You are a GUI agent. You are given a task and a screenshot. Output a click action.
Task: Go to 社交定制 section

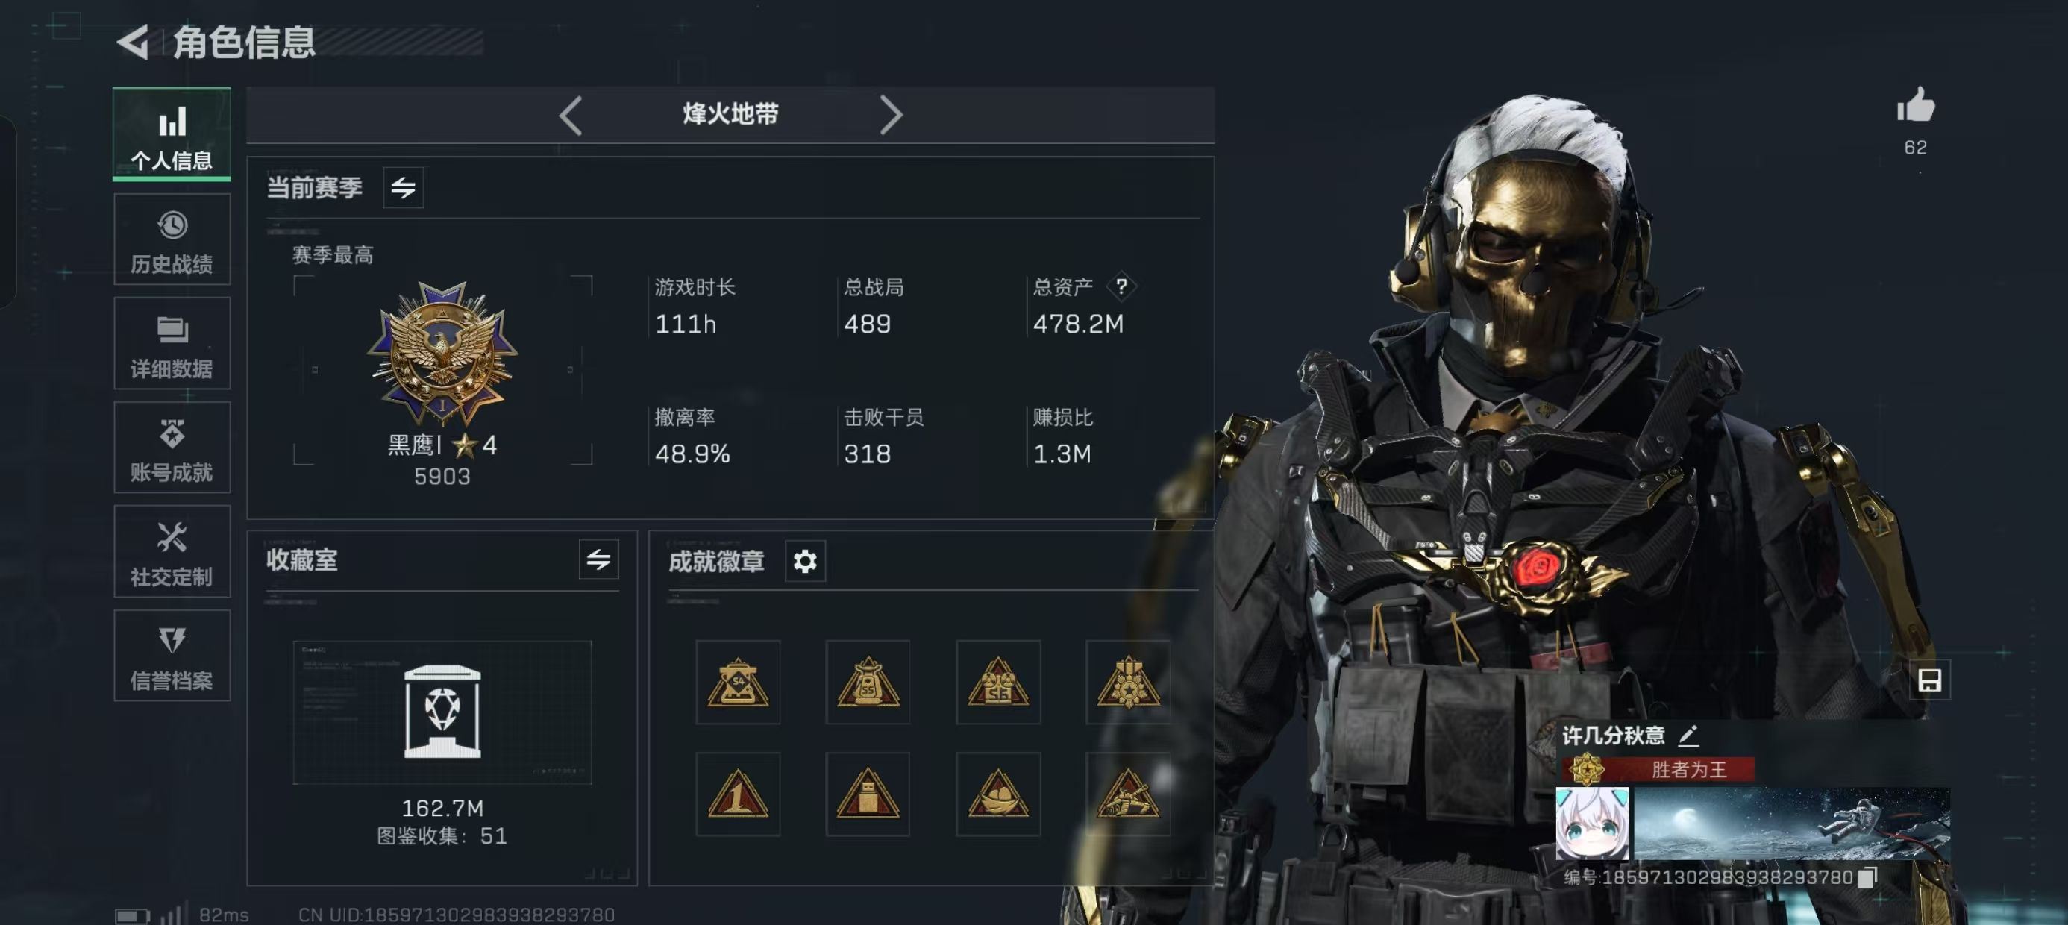[x=172, y=551]
